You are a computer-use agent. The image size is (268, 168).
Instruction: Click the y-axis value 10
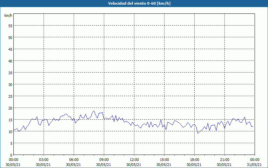[10, 132]
